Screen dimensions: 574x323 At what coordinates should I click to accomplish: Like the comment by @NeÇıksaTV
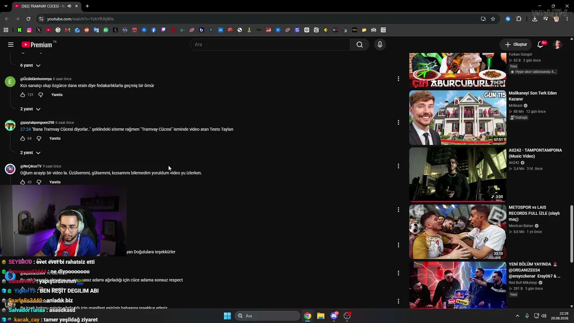click(x=22, y=182)
